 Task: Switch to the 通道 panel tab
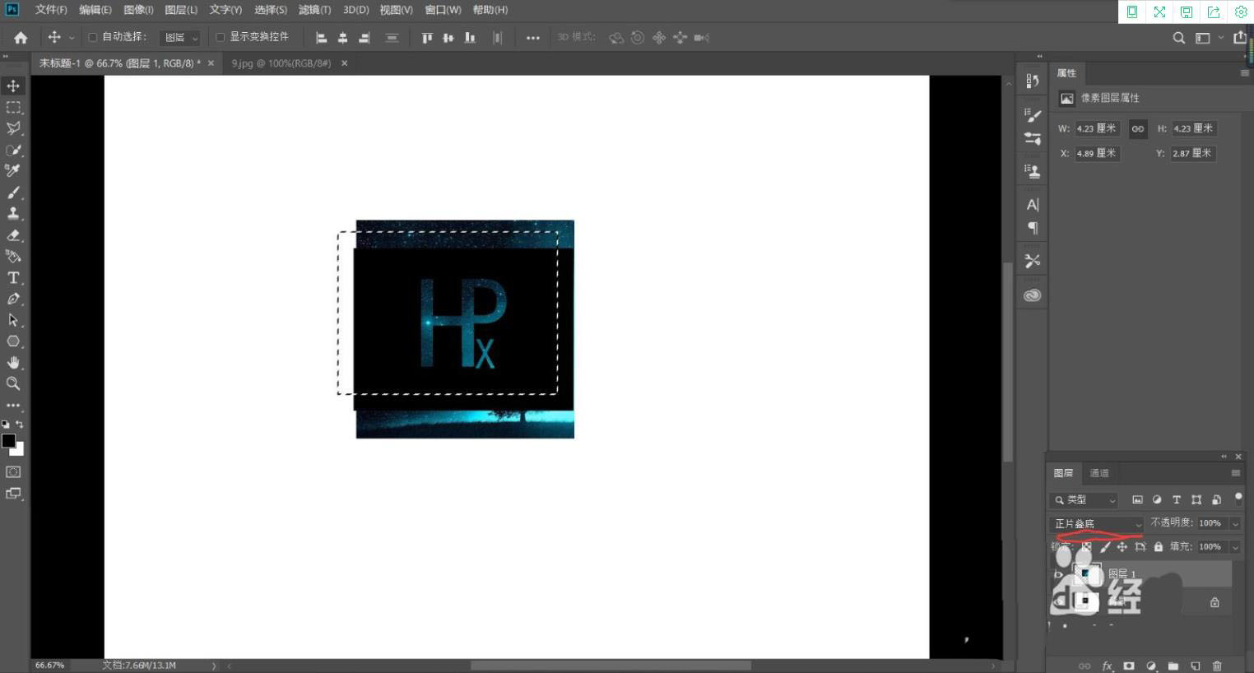(x=1099, y=473)
